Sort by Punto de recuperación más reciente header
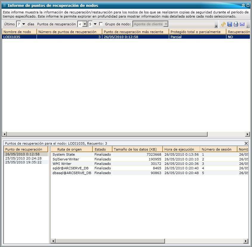This screenshot has height=247, width=252. [135, 32]
